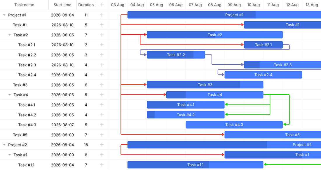The width and height of the screenshot is (321, 170).
Task: Click start date 2026-08-06 of Task #4
Action: (62, 95)
